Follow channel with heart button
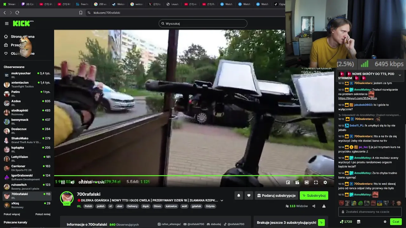406x228 pixels. coord(249,196)
